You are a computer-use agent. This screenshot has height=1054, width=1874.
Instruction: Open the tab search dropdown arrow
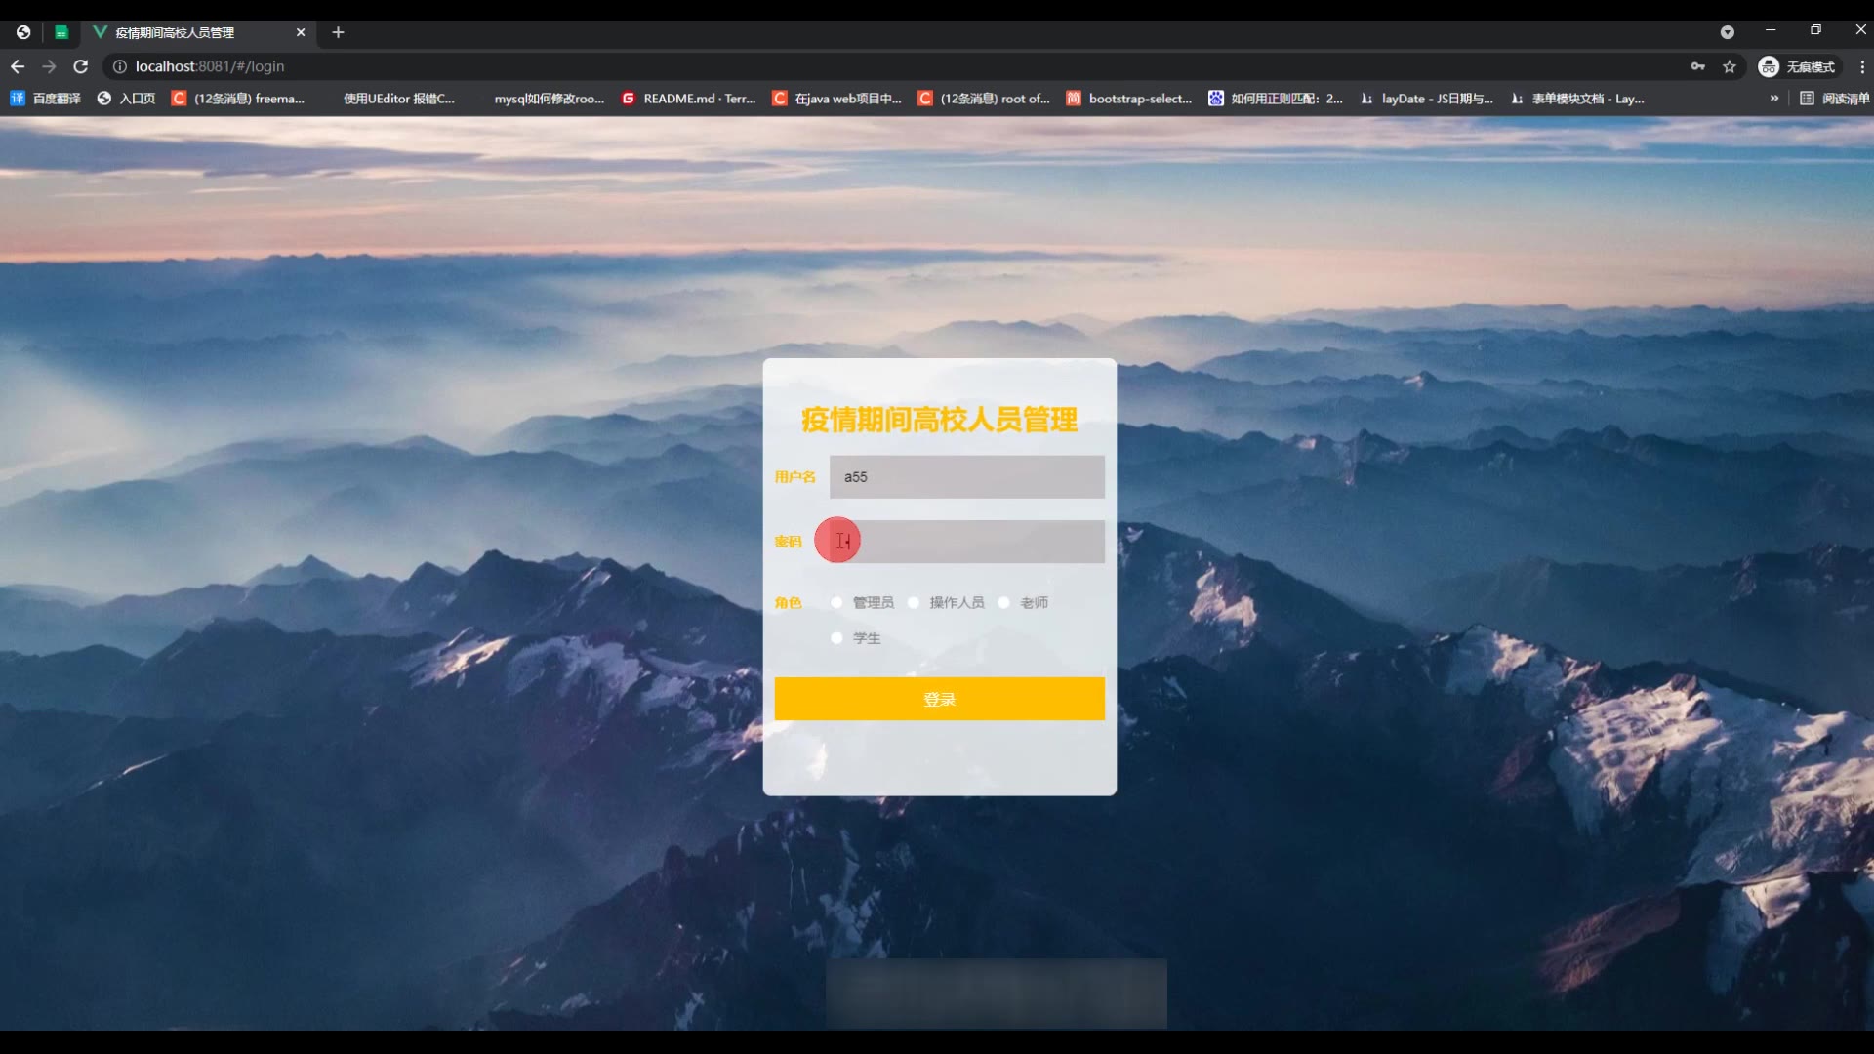(x=1727, y=32)
